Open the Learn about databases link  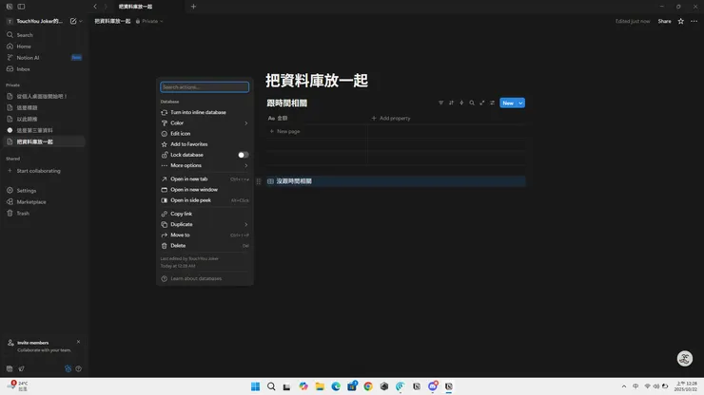click(x=205, y=278)
